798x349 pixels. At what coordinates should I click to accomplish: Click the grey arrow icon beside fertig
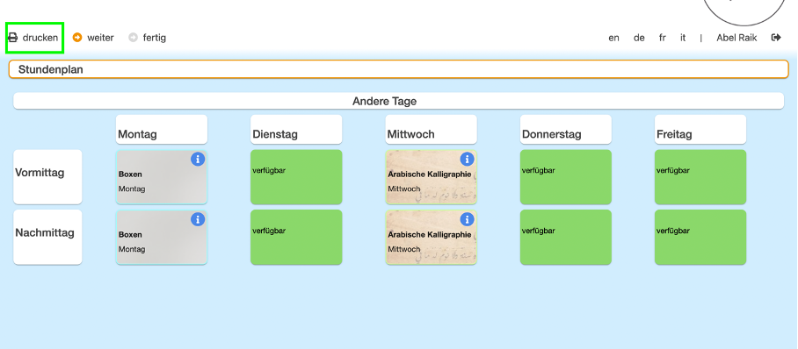(134, 38)
